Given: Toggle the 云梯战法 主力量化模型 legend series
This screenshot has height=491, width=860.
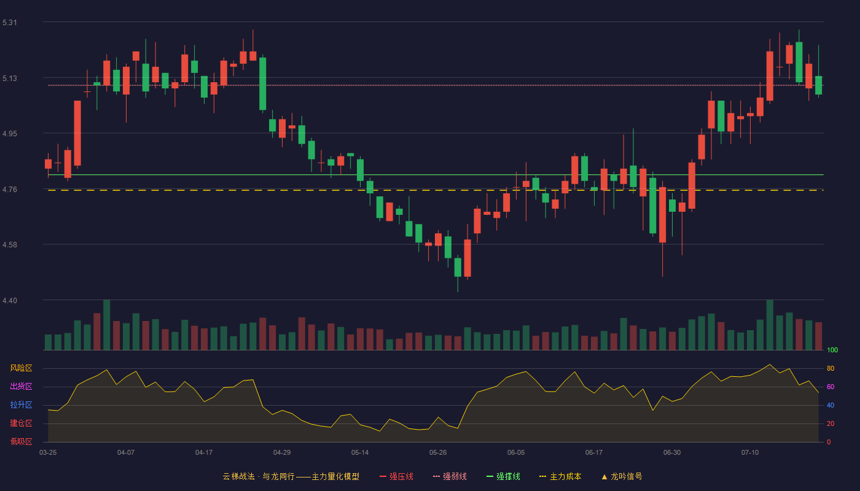Looking at the screenshot, I should pos(291,476).
